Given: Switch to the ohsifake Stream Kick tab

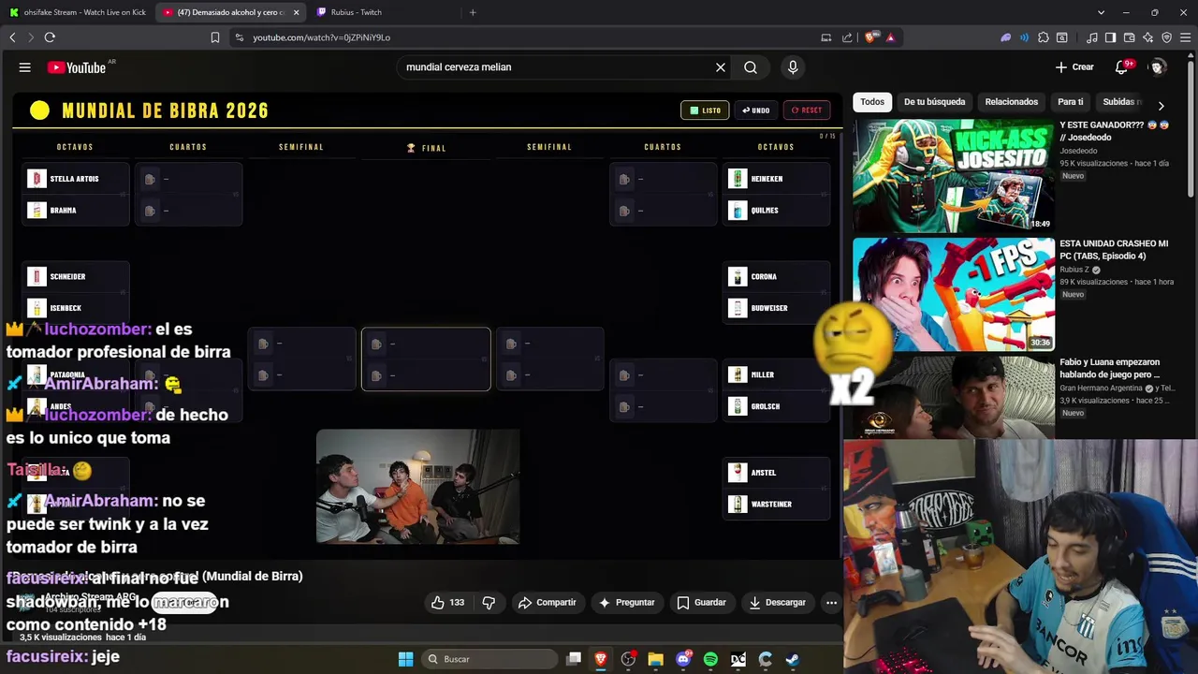Looking at the screenshot, I should [x=77, y=12].
